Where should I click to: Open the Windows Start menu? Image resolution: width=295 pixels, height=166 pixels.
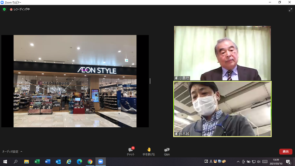coord(5,162)
